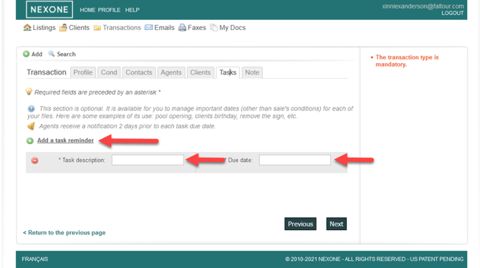Open the HOME menu link

point(87,10)
